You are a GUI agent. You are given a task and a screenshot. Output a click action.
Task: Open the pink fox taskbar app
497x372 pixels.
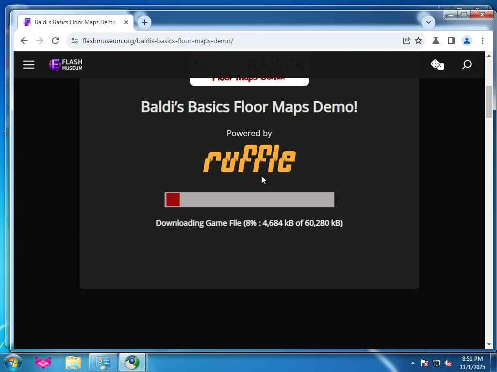(43, 362)
